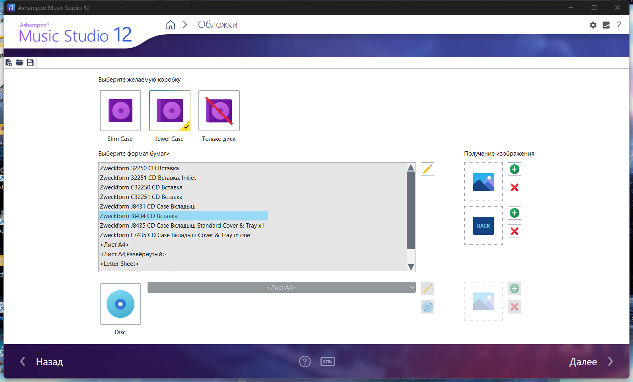
Task: Select the Jewel Case box type
Action: [170, 111]
